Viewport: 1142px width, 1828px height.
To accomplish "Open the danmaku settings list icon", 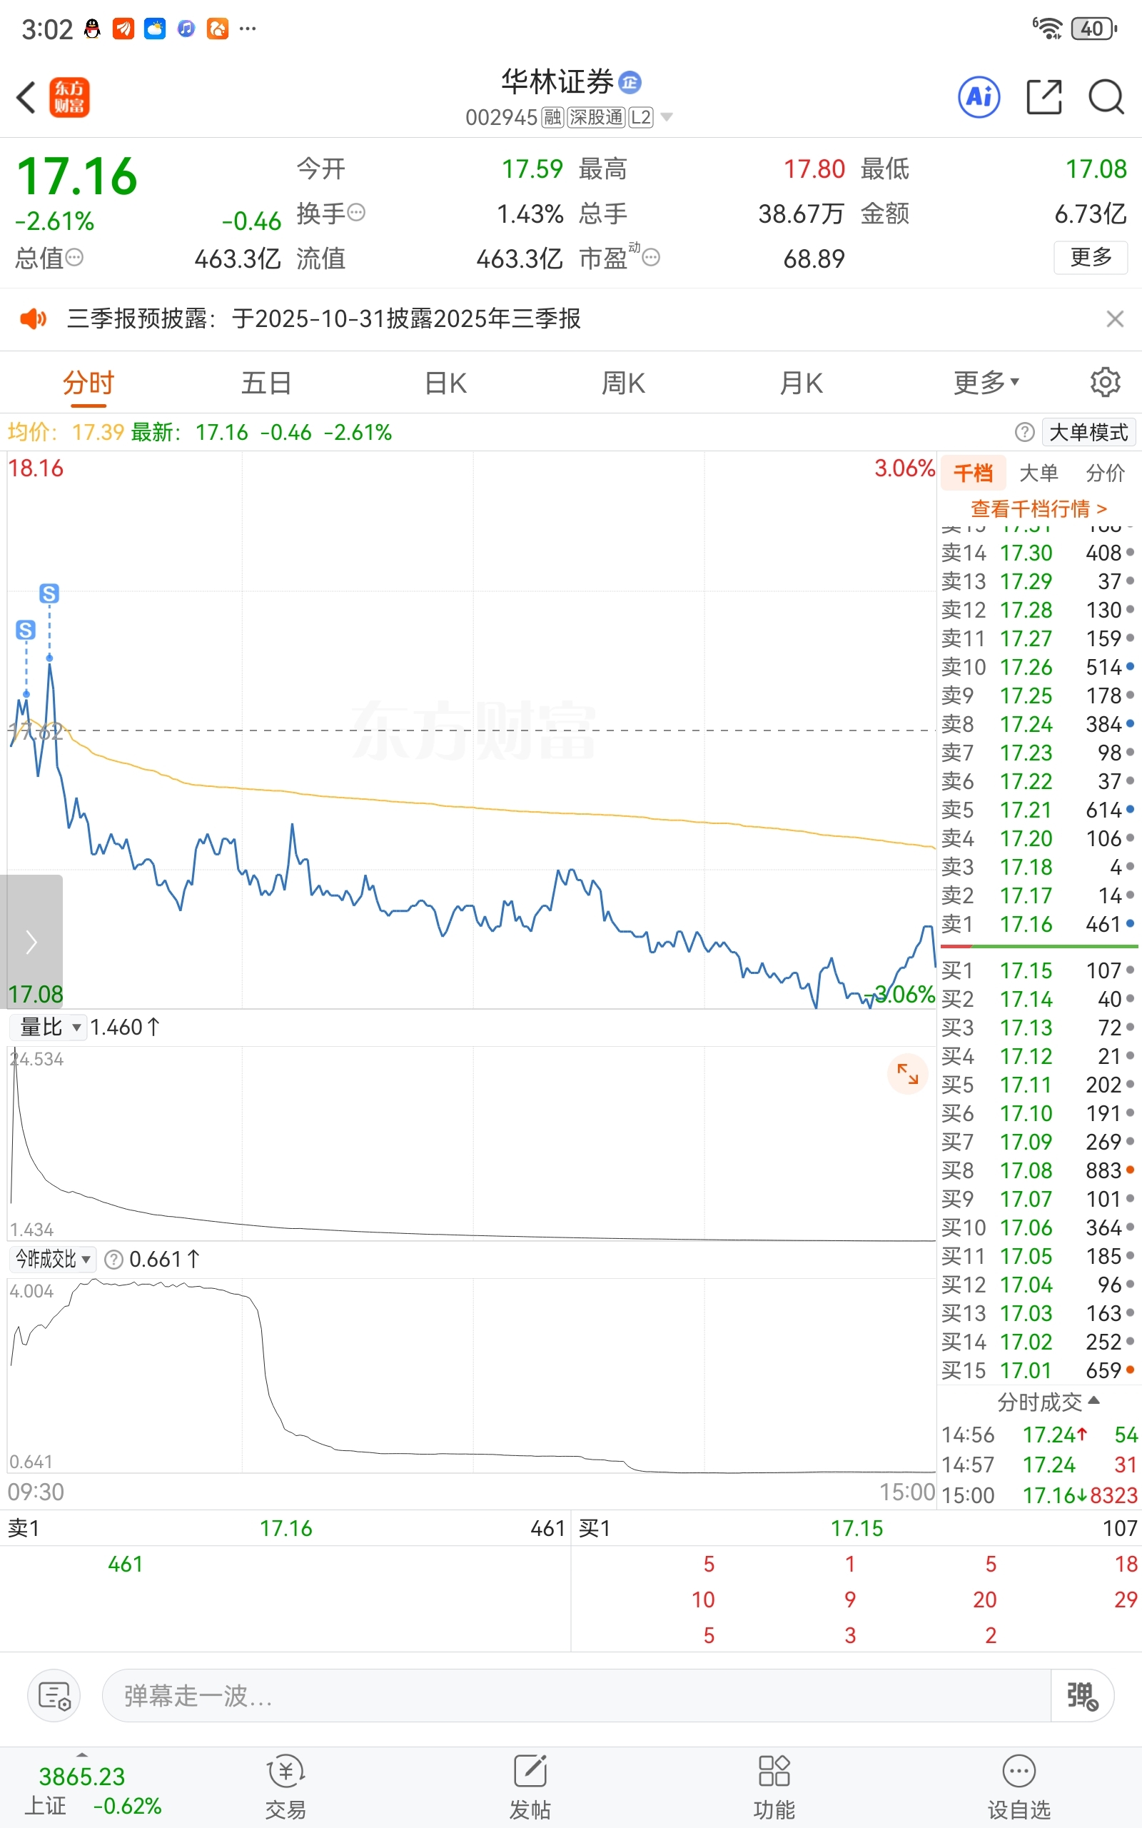I will point(54,1696).
